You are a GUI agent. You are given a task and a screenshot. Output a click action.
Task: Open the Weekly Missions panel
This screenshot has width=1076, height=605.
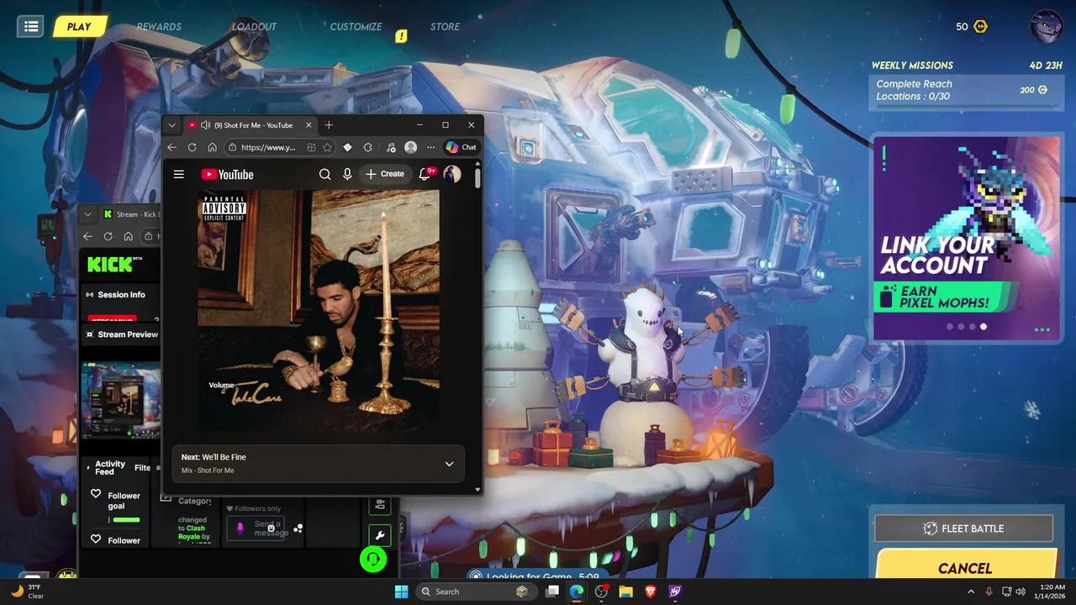[965, 86]
